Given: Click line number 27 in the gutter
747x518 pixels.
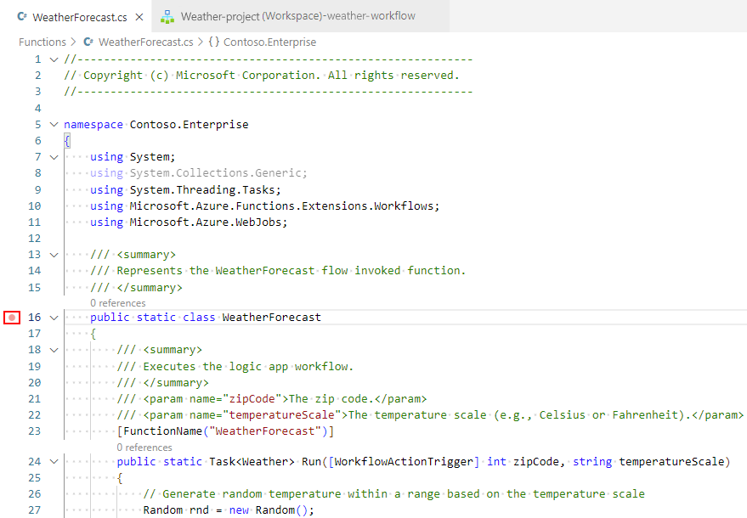Looking at the screenshot, I should point(34,509).
